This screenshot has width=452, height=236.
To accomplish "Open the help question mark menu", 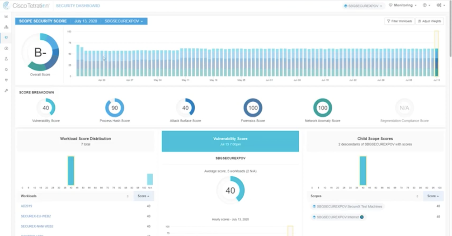I will [426, 5].
